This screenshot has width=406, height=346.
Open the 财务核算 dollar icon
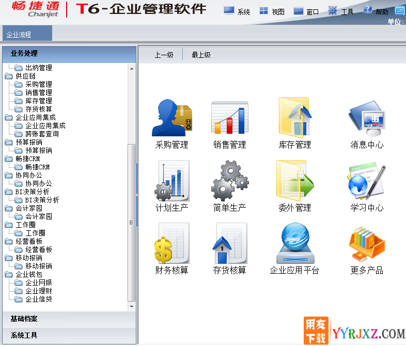172,243
